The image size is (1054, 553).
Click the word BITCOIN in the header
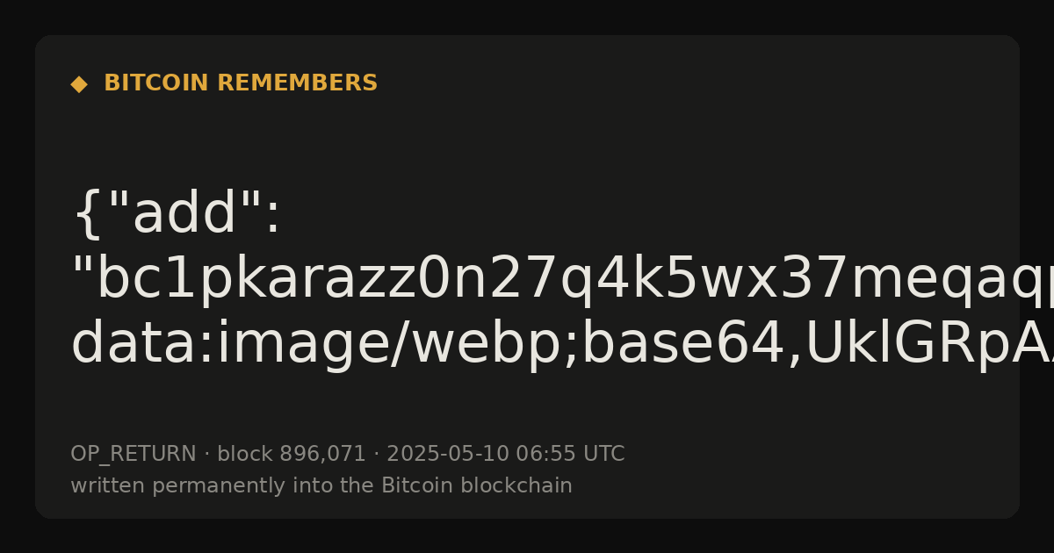(x=157, y=83)
